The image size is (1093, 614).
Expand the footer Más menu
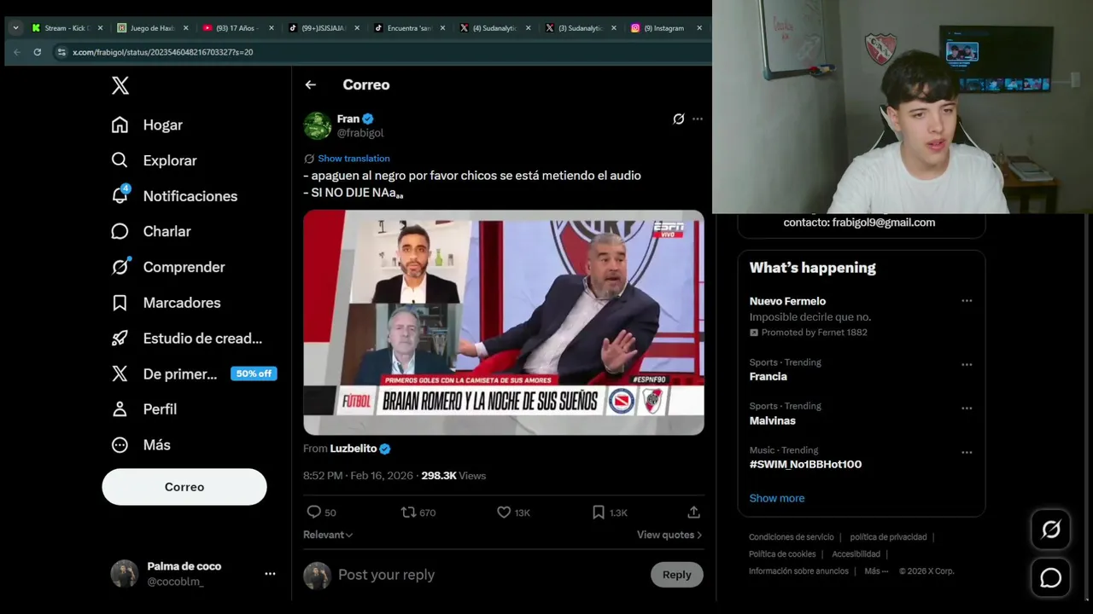coord(876,571)
